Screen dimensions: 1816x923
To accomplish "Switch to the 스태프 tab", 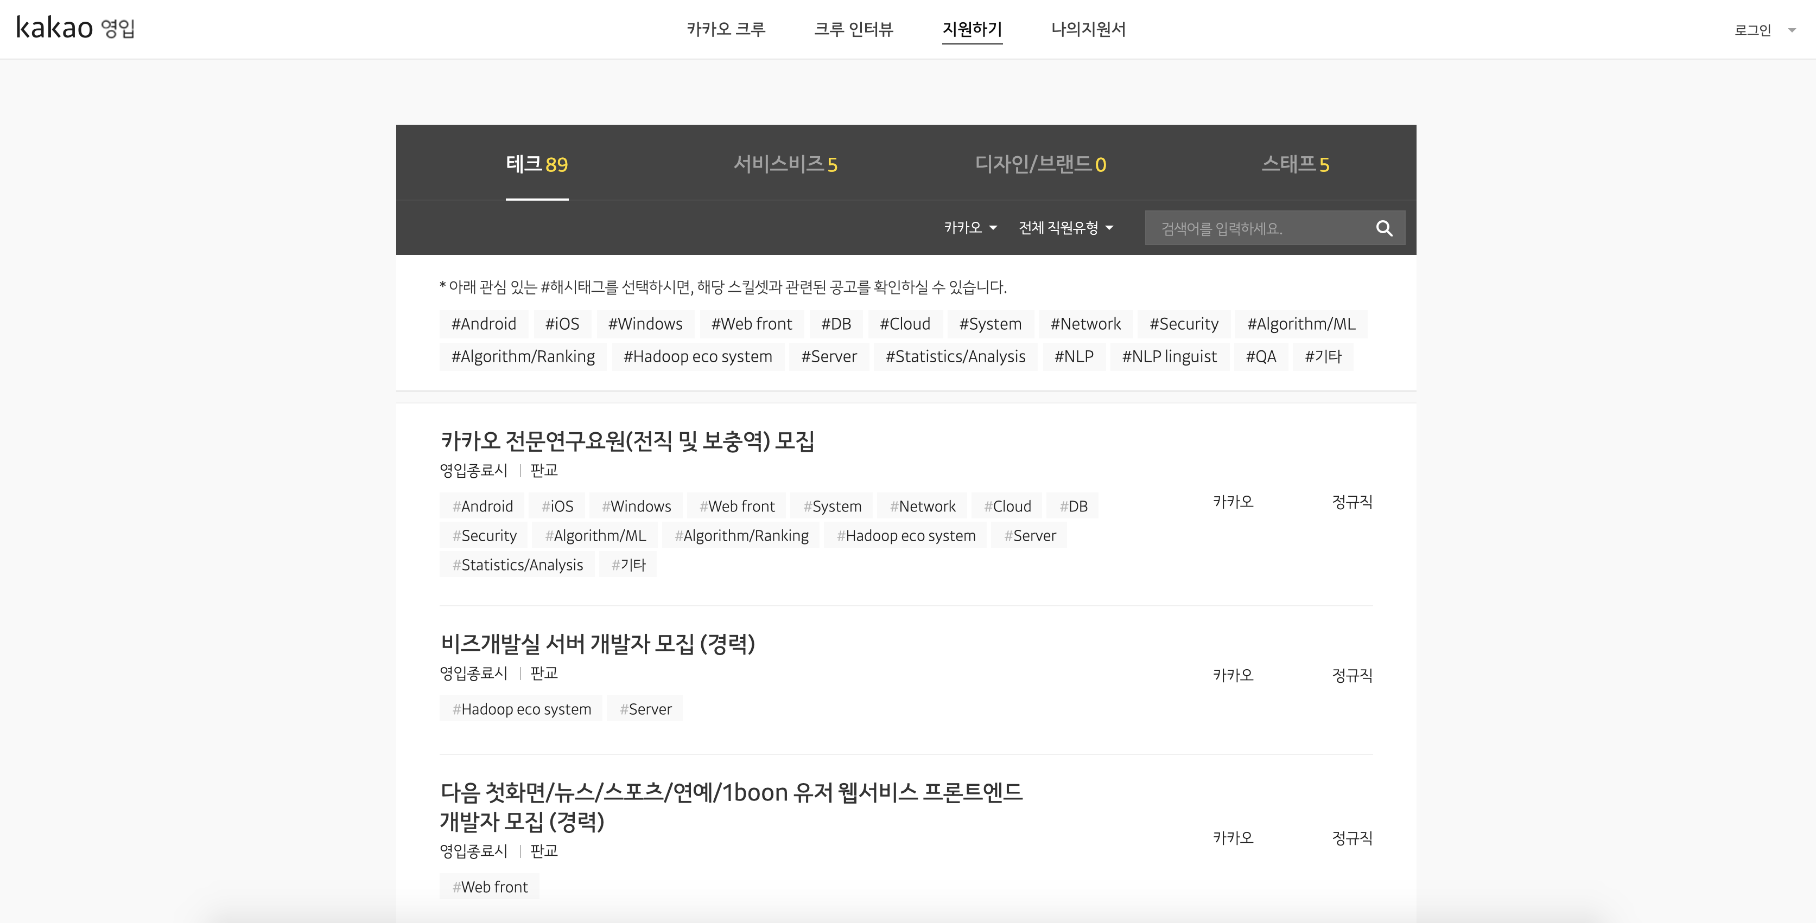I will pyautogui.click(x=1294, y=164).
